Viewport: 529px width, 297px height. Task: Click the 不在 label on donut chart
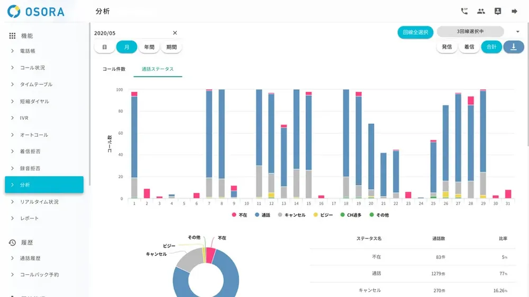[222, 238]
